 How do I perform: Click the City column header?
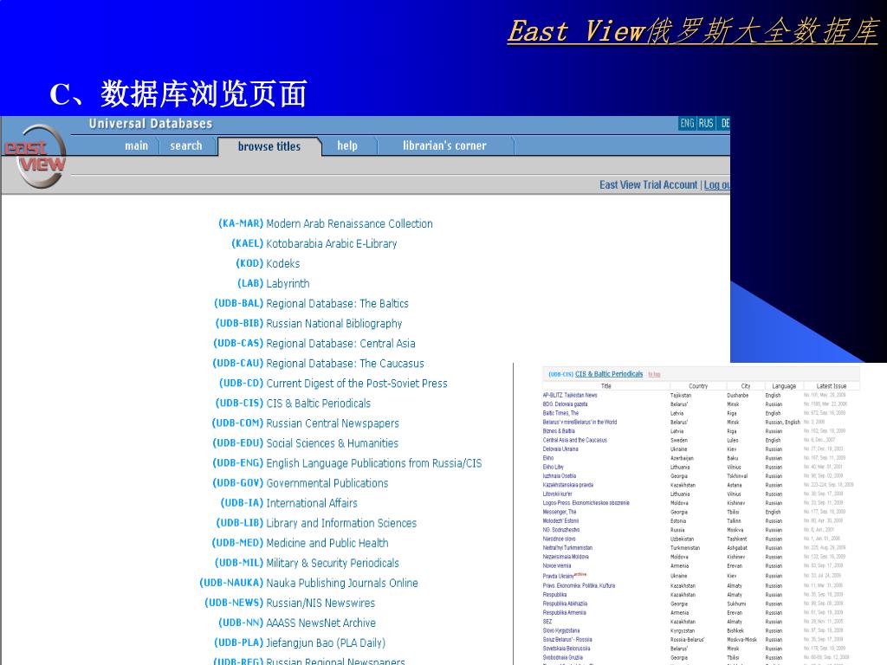746,385
